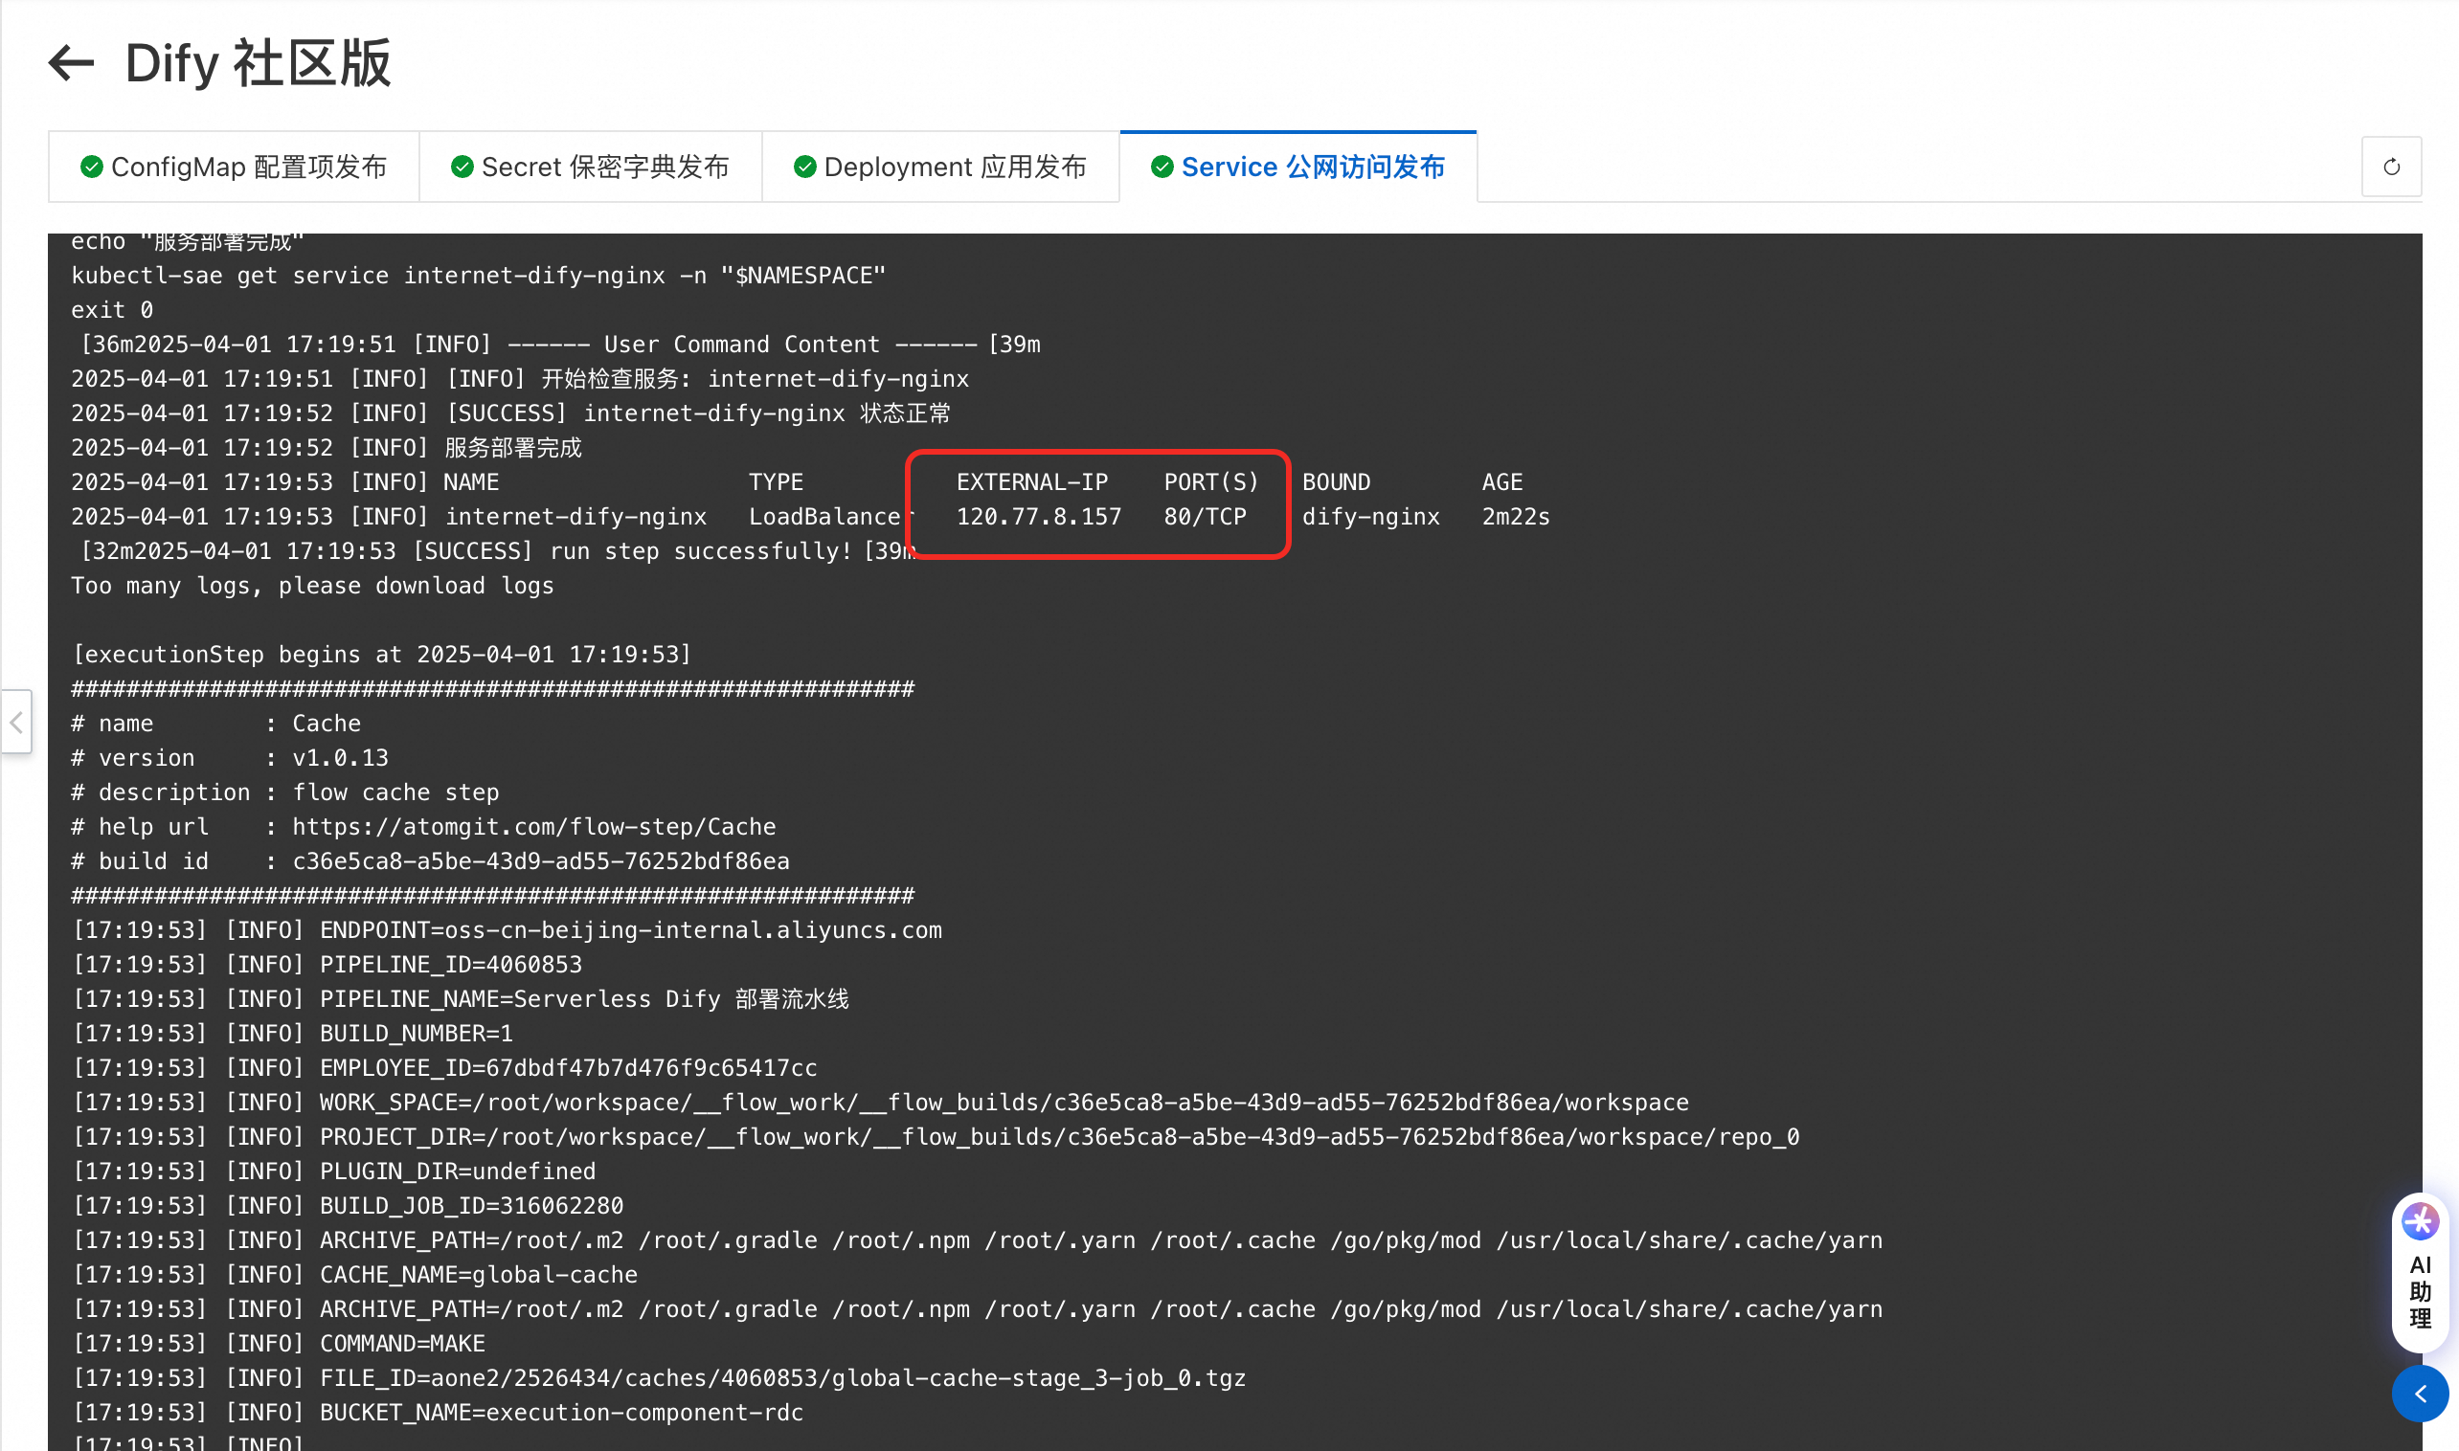Select the highlighted EXTERNAL-IP 120.77.8.157 value
The width and height of the screenshot is (2459, 1451).
(x=1038, y=516)
